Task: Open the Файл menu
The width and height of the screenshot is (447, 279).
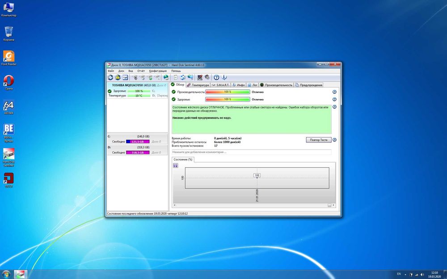Action: click(110, 71)
